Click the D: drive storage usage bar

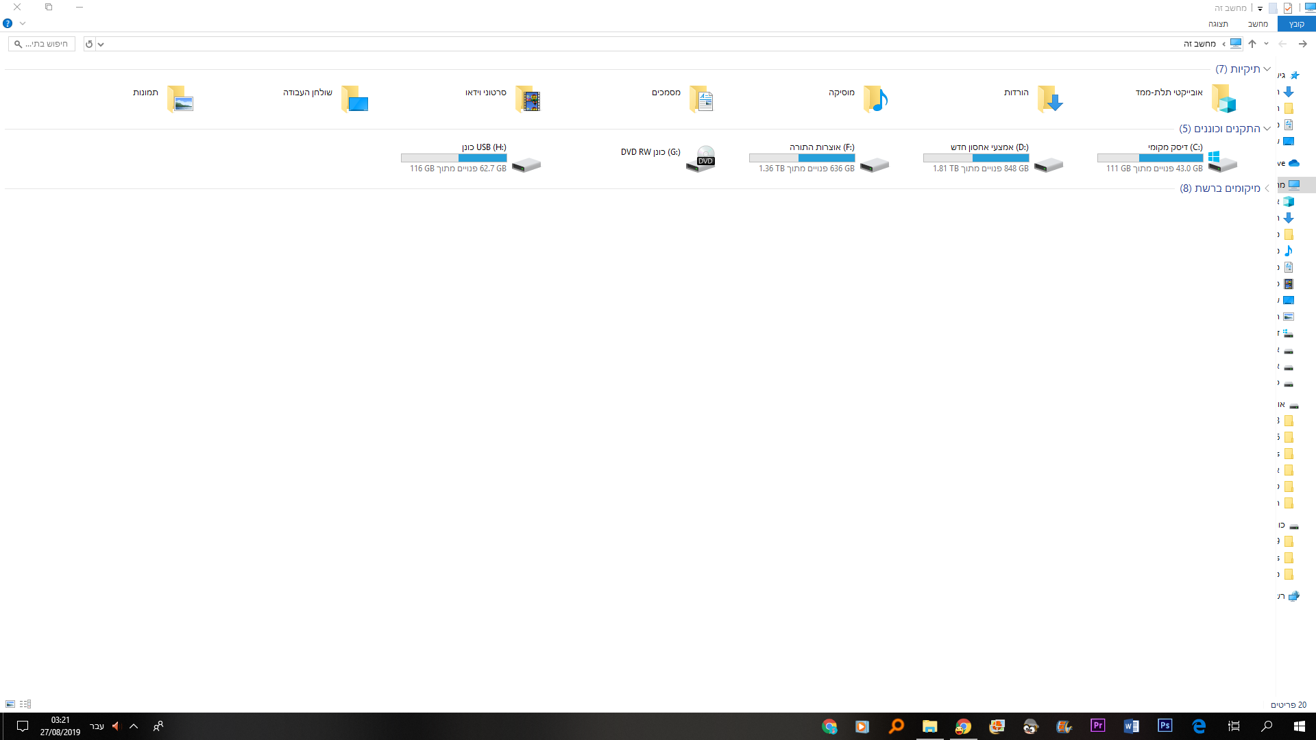tap(976, 158)
